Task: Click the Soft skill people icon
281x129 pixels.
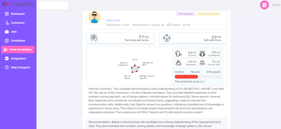Action: [167, 38]
